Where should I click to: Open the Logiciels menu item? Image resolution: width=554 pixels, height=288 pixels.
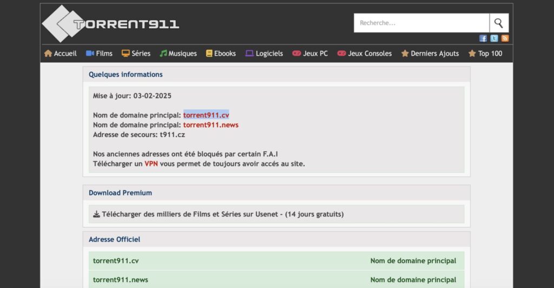(269, 54)
